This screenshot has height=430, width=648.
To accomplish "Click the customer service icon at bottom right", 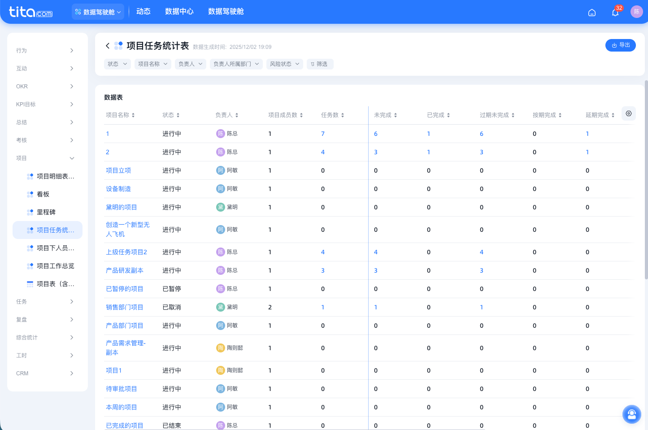I will coord(632,414).
